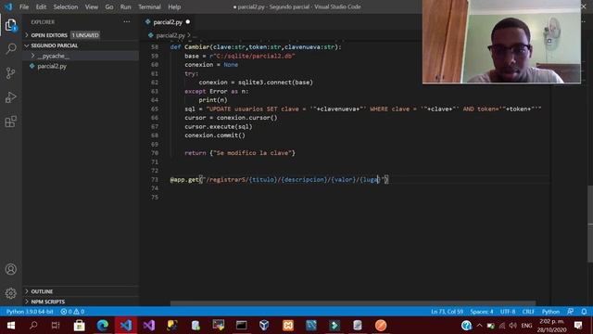The height and width of the screenshot is (334, 593).
Task: Show hidden system tray icons
Action: 480,326
